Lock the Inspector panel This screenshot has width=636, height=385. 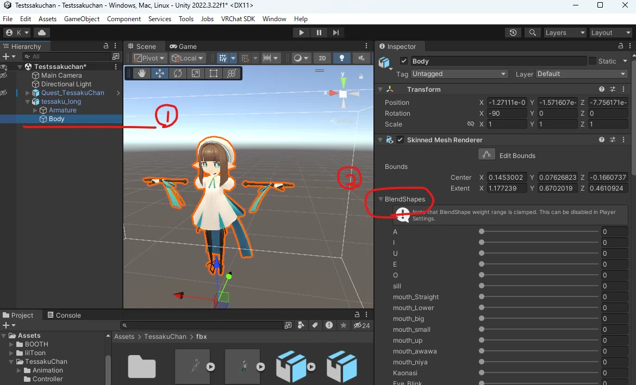[620, 46]
